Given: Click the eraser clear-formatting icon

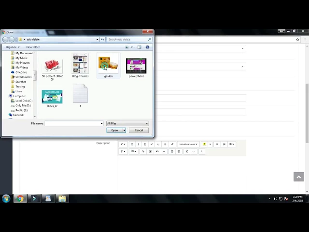Looking at the screenshot, I should 172,144.
